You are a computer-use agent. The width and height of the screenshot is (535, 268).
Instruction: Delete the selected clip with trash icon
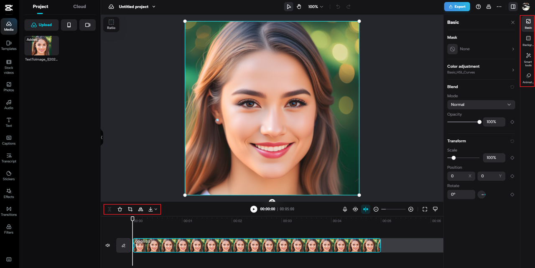pyautogui.click(x=120, y=209)
